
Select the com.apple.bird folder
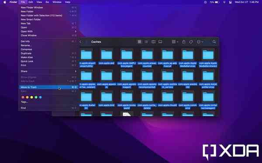107,99
